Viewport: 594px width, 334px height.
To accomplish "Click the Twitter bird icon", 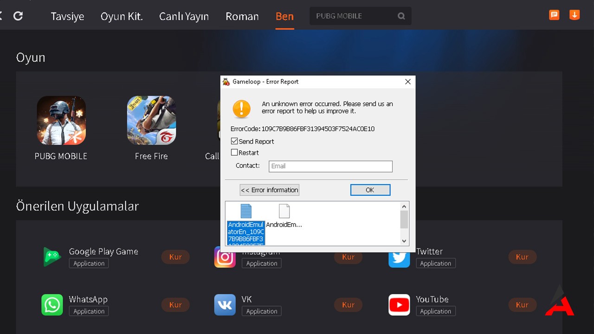I will [399, 257].
